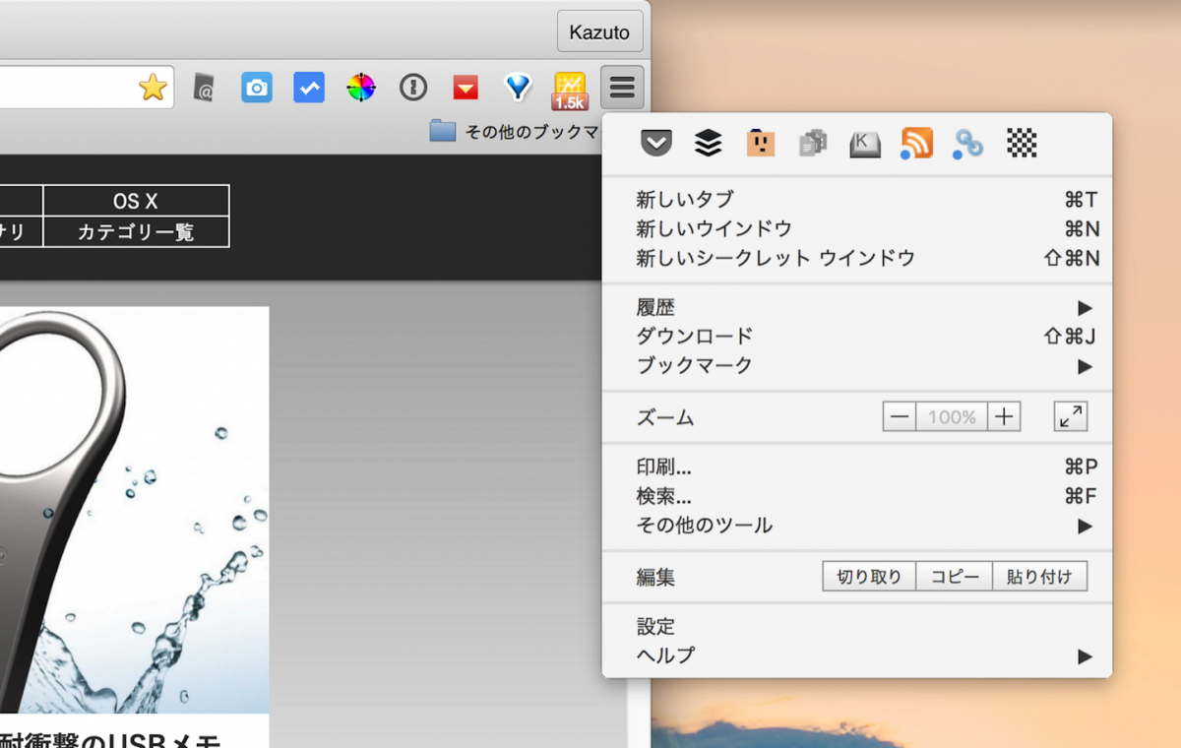
Task: Increase zoom with the plus control
Action: (1003, 416)
